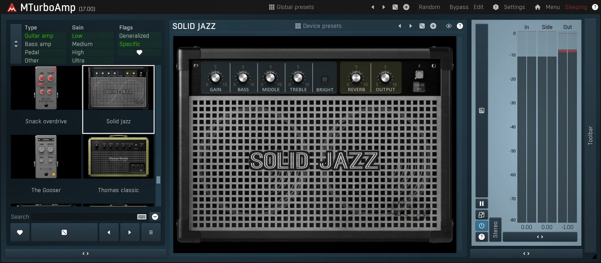Click the device presets help question mark
Screen dimensions: 601x263
pos(460,26)
